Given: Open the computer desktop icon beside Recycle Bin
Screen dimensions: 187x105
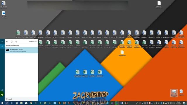Looking at the screenshot, I should coord(174,93).
